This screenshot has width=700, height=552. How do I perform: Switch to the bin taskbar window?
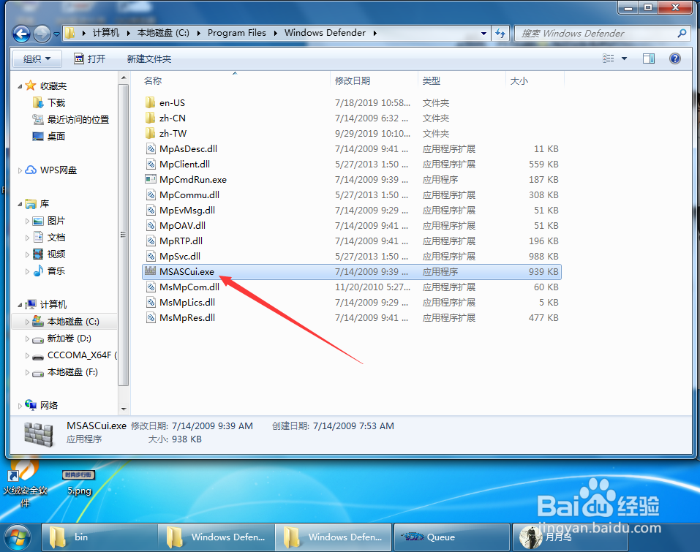[x=99, y=537]
